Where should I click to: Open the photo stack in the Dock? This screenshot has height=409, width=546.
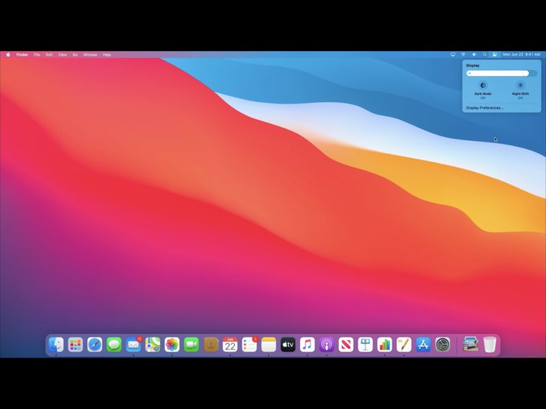coord(470,345)
